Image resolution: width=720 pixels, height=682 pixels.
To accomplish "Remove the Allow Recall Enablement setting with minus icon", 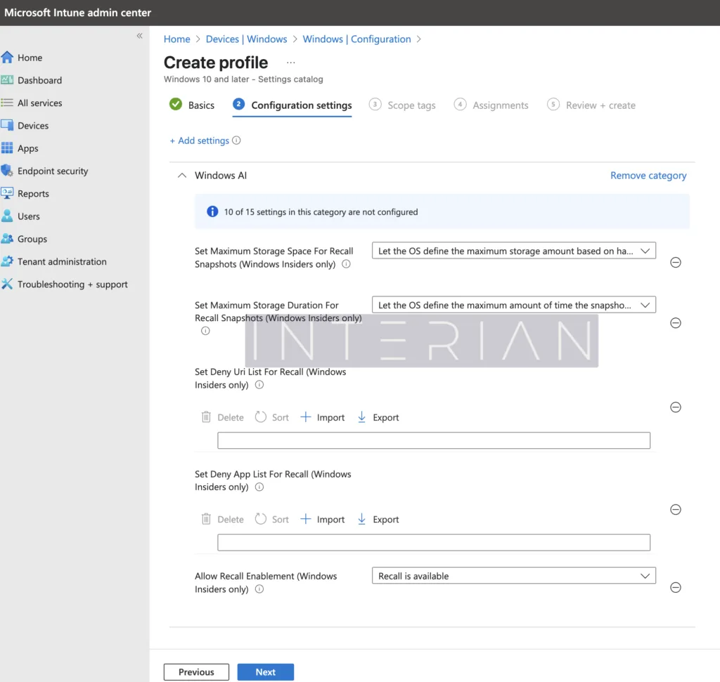I will [675, 587].
